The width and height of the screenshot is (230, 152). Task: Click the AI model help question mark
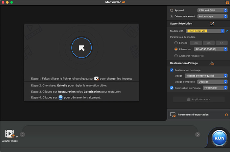[x=227, y=31]
